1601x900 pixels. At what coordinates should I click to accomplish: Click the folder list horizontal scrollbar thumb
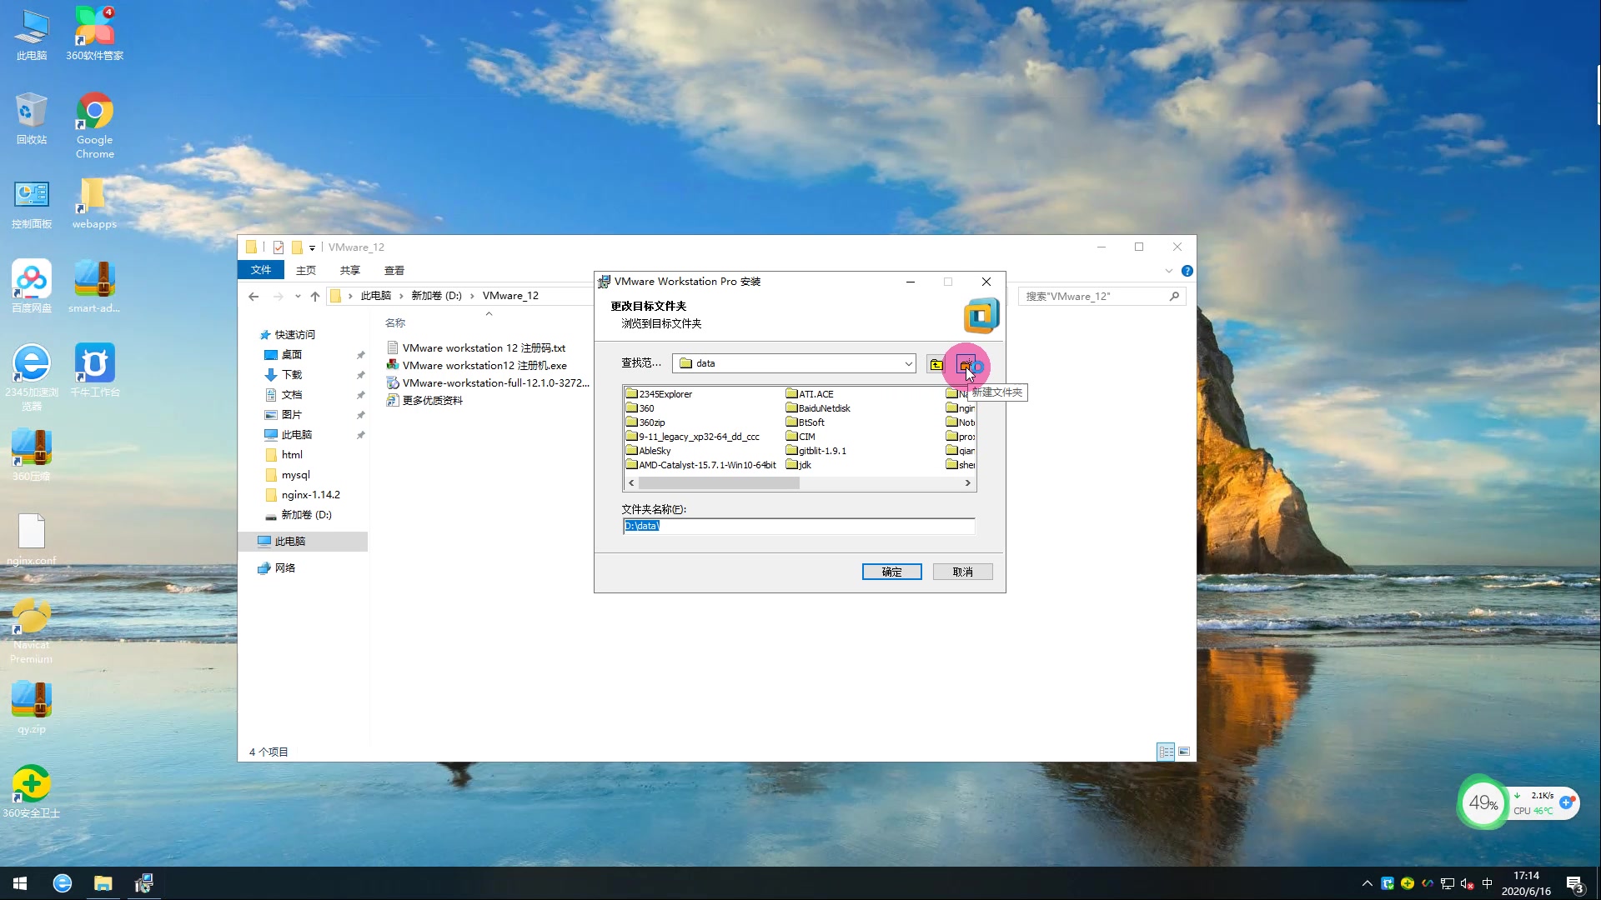coord(719,483)
